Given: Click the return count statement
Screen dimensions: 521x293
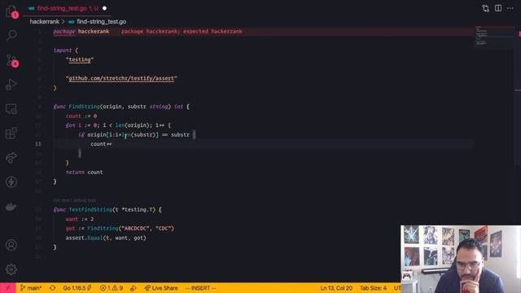Looking at the screenshot, I should pos(85,172).
